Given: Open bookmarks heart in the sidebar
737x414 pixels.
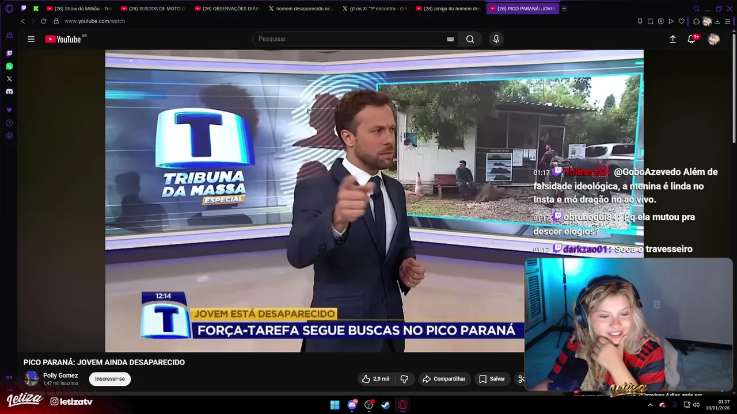Looking at the screenshot, I should pyautogui.click(x=9, y=110).
